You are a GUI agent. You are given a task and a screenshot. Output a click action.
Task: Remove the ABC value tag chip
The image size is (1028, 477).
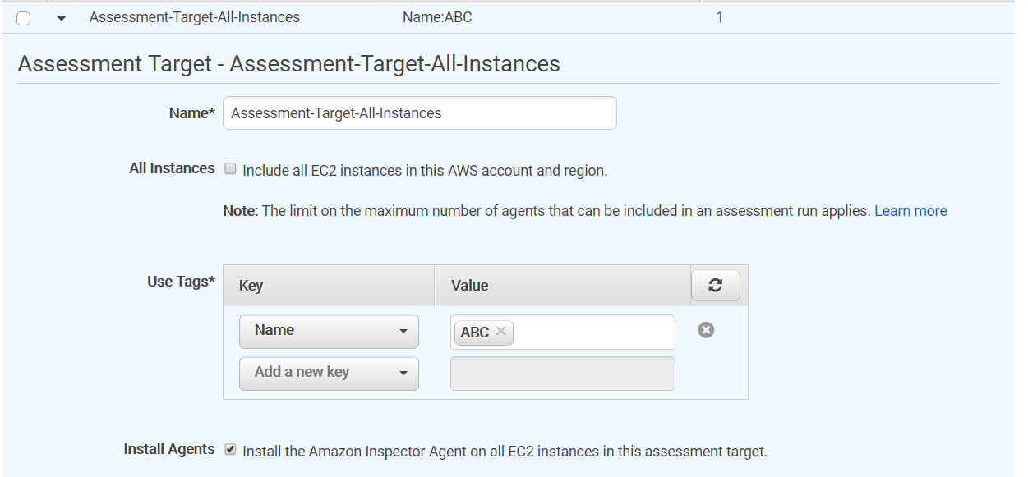coord(500,332)
